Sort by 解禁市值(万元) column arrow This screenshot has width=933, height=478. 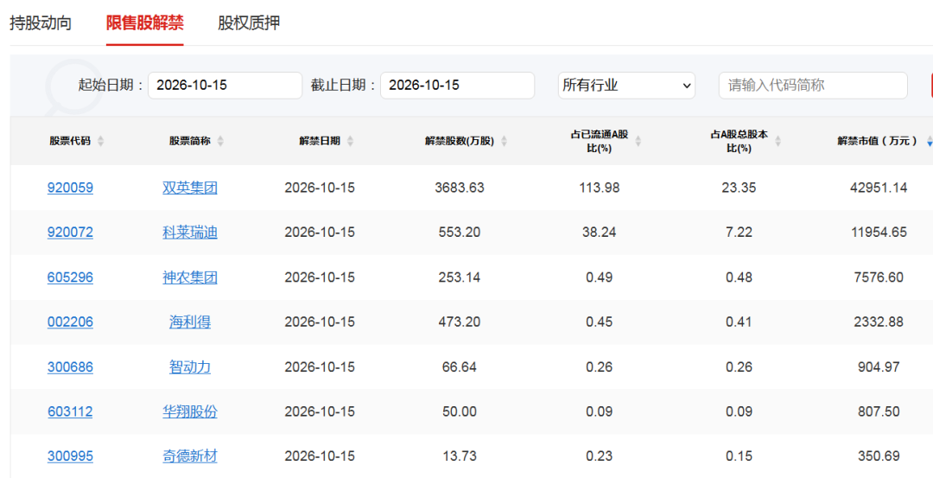point(930,141)
